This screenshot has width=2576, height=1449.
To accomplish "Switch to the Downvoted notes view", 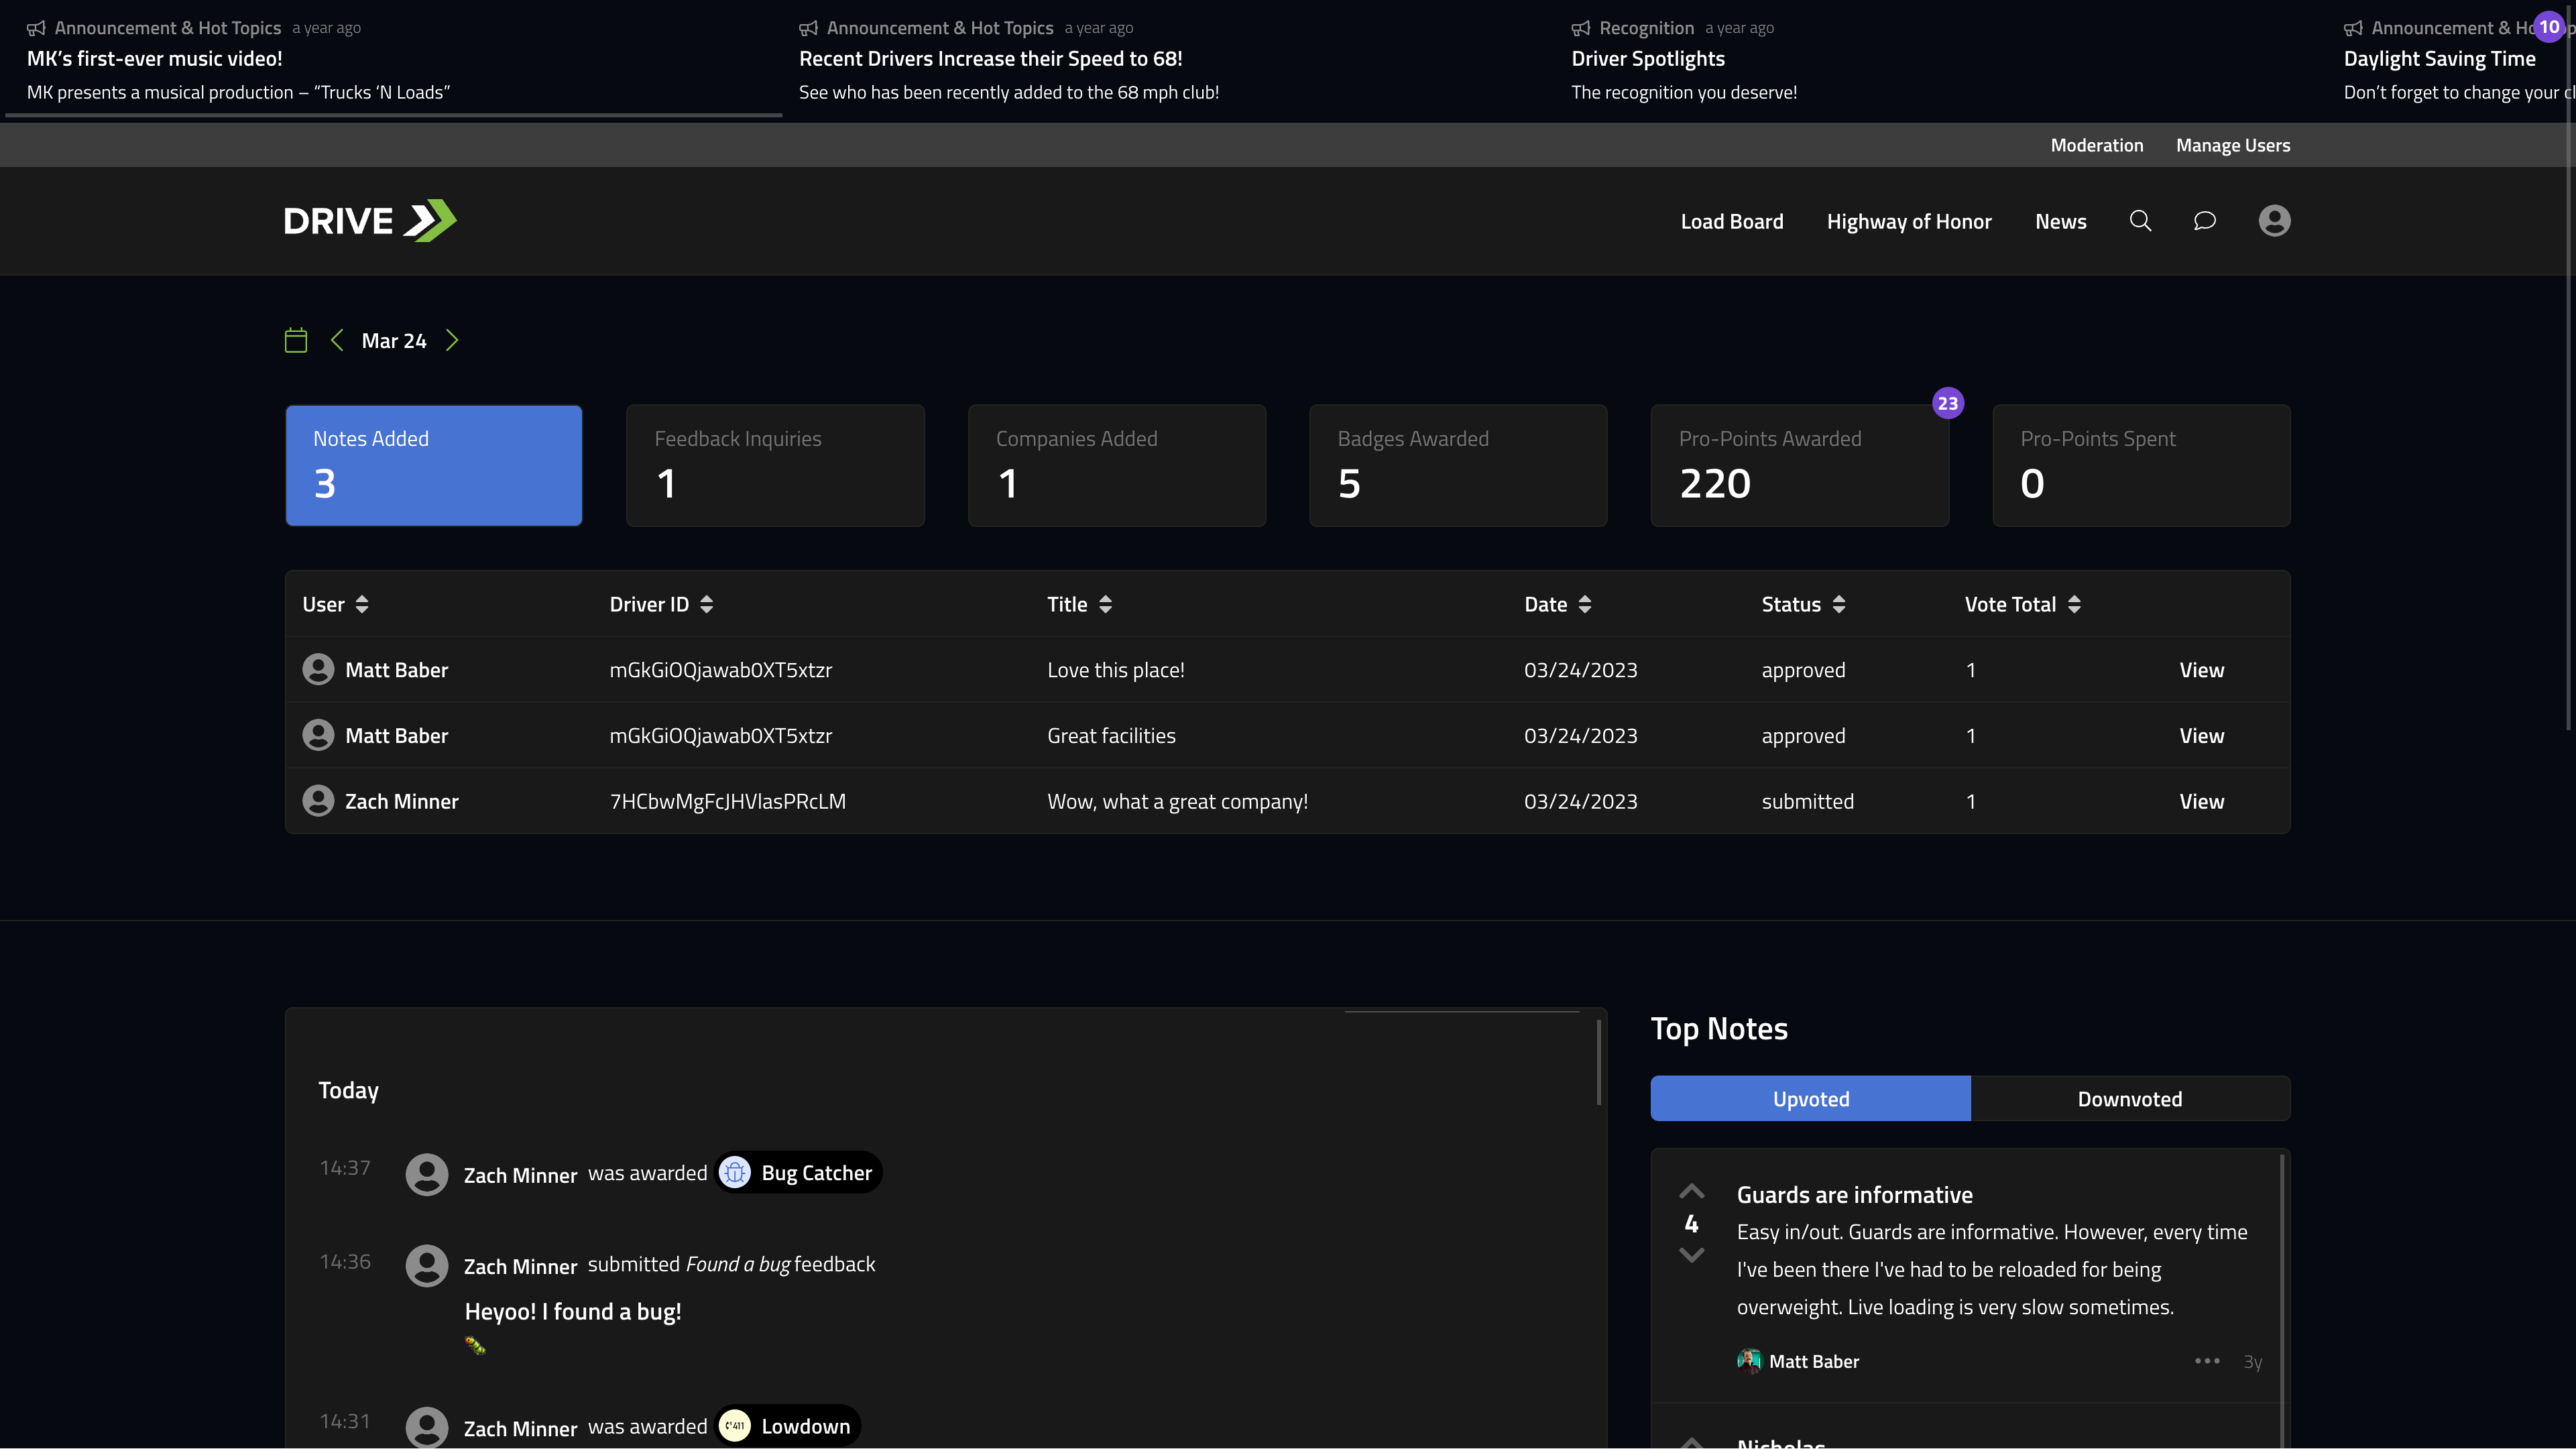I will [x=2130, y=1098].
